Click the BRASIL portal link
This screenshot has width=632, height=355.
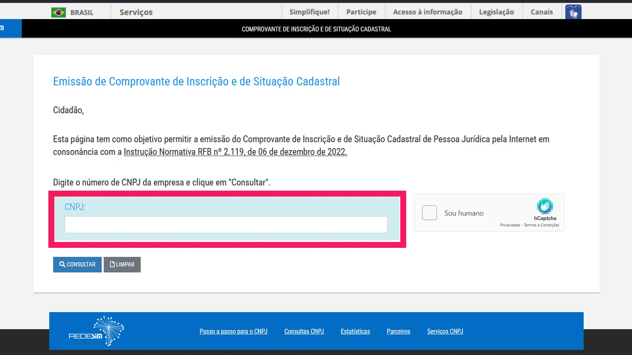(82, 12)
